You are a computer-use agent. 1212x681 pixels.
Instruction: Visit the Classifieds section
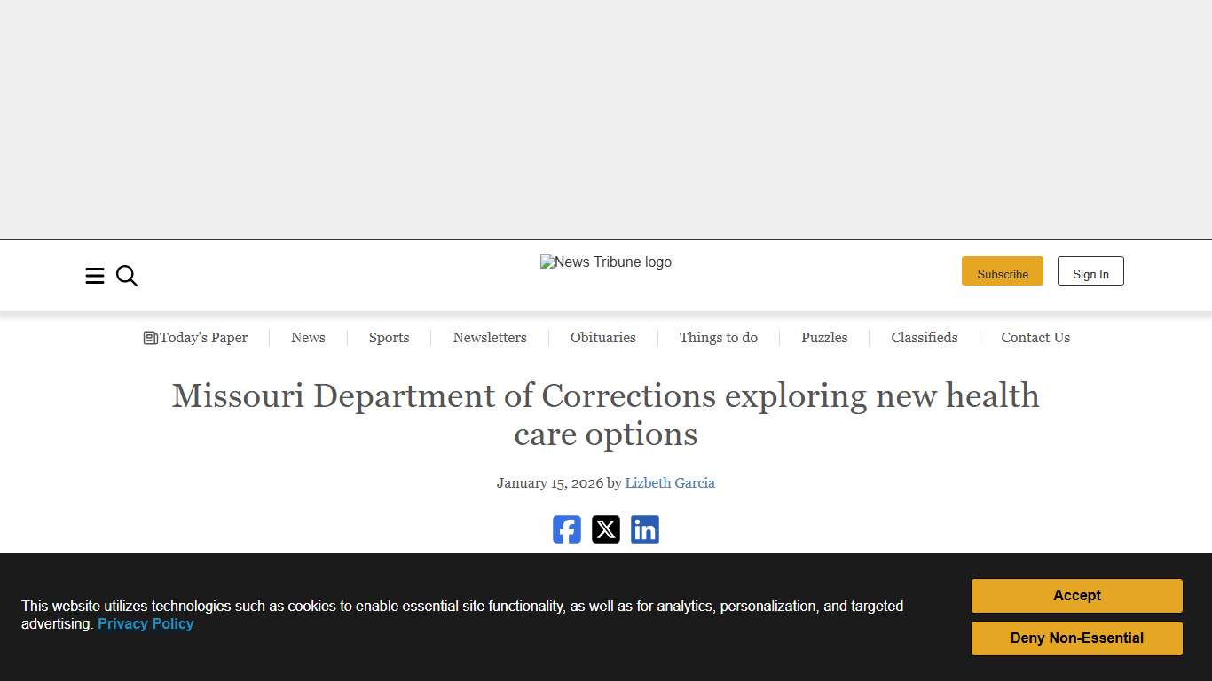pos(924,338)
